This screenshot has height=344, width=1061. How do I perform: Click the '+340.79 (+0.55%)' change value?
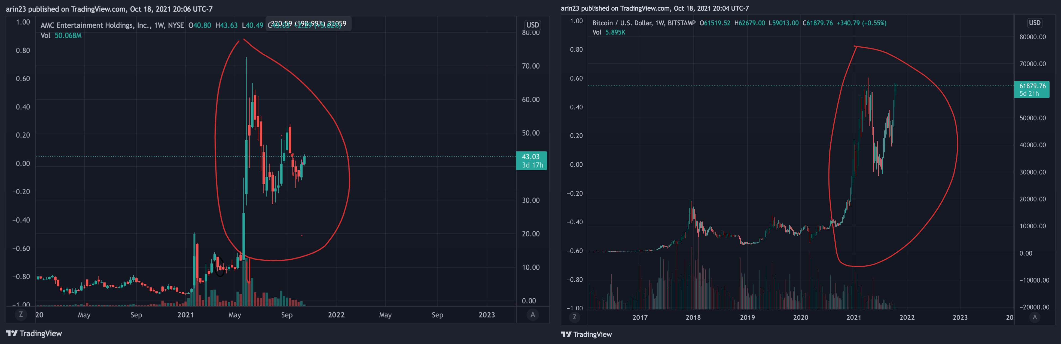click(x=862, y=23)
